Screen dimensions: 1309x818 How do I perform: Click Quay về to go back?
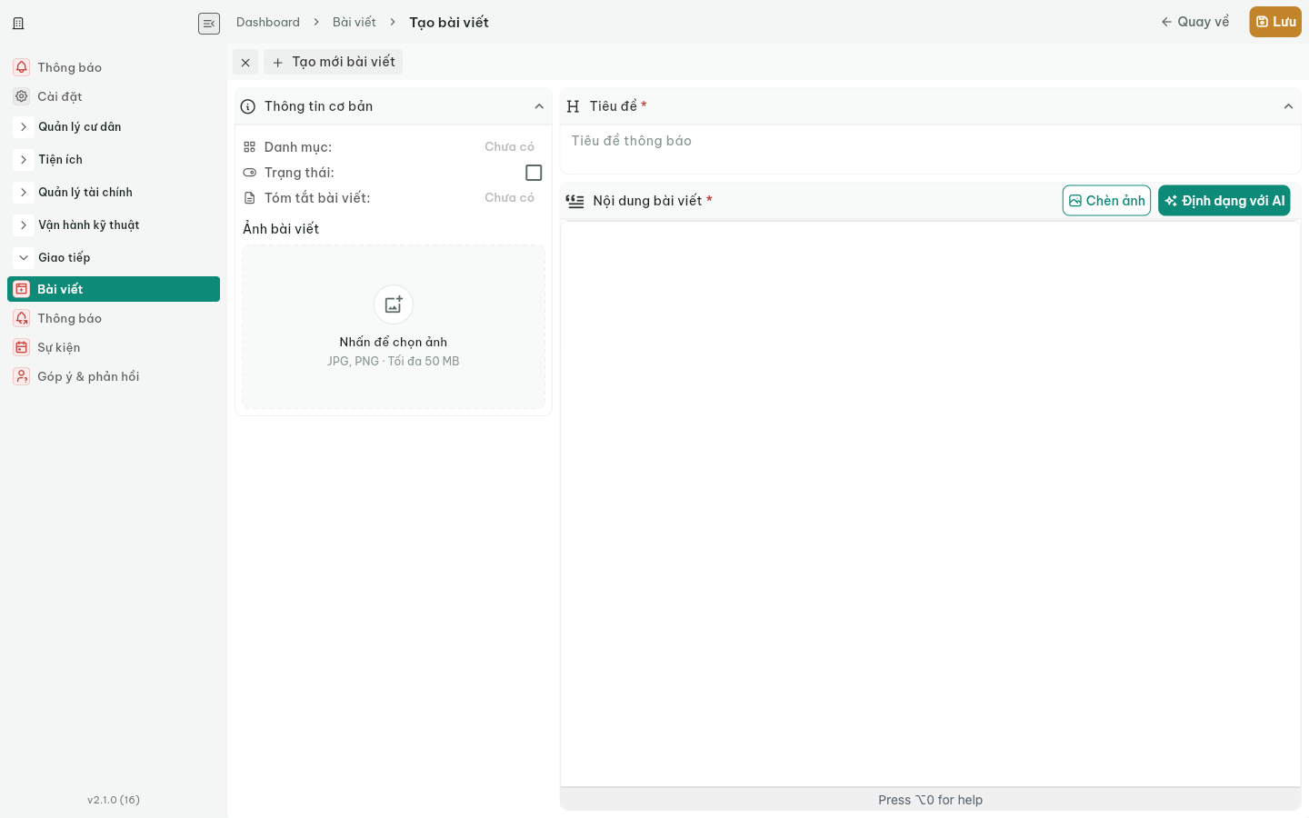tap(1194, 22)
